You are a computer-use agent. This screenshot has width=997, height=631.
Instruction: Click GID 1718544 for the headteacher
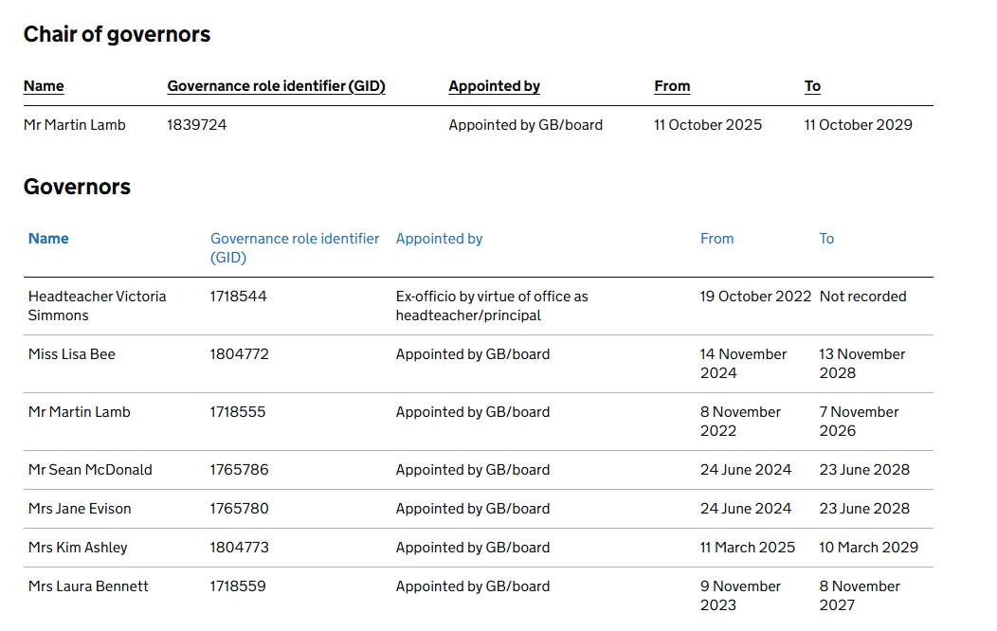point(238,297)
